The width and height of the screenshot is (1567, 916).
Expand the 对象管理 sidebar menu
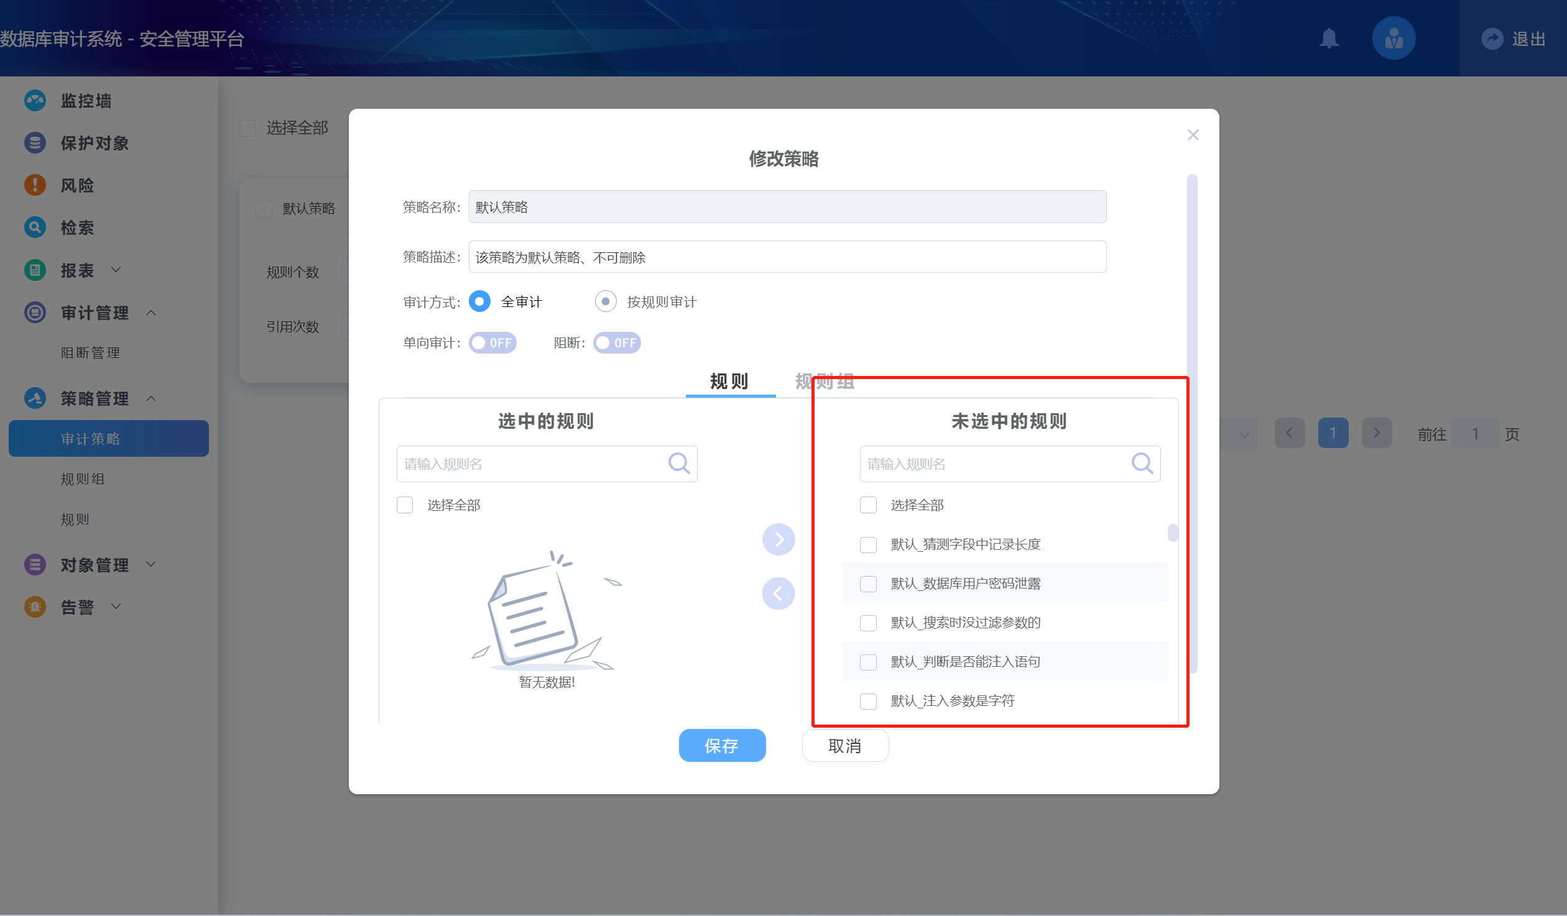(95, 565)
